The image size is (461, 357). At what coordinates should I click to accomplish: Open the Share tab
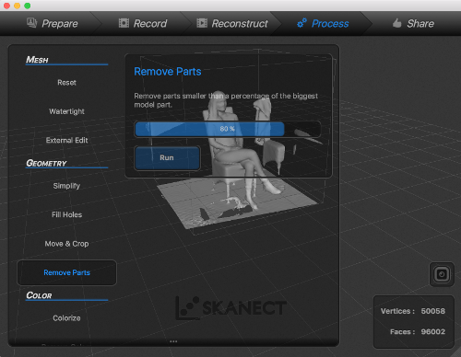pos(413,24)
